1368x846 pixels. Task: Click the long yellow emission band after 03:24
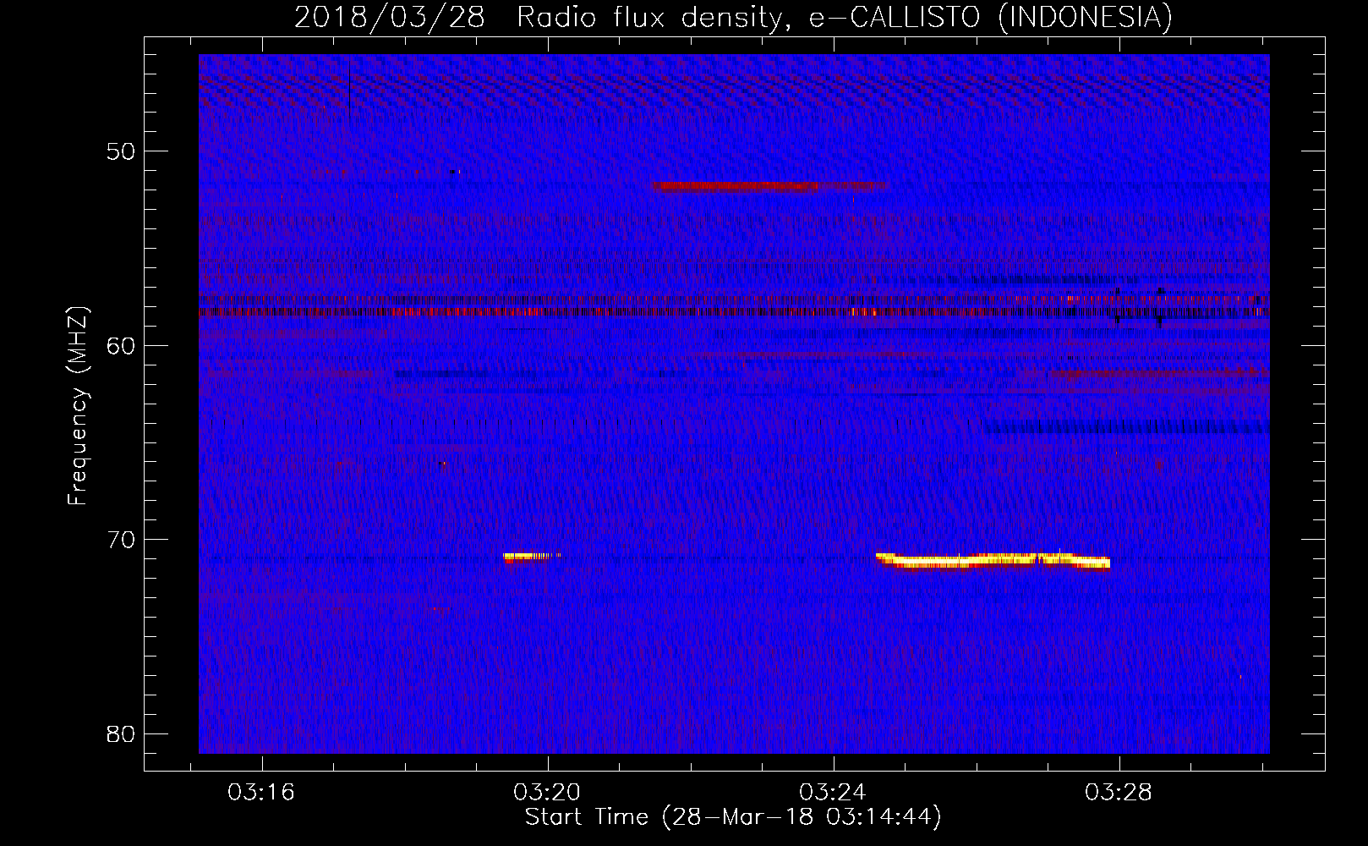(x=993, y=561)
